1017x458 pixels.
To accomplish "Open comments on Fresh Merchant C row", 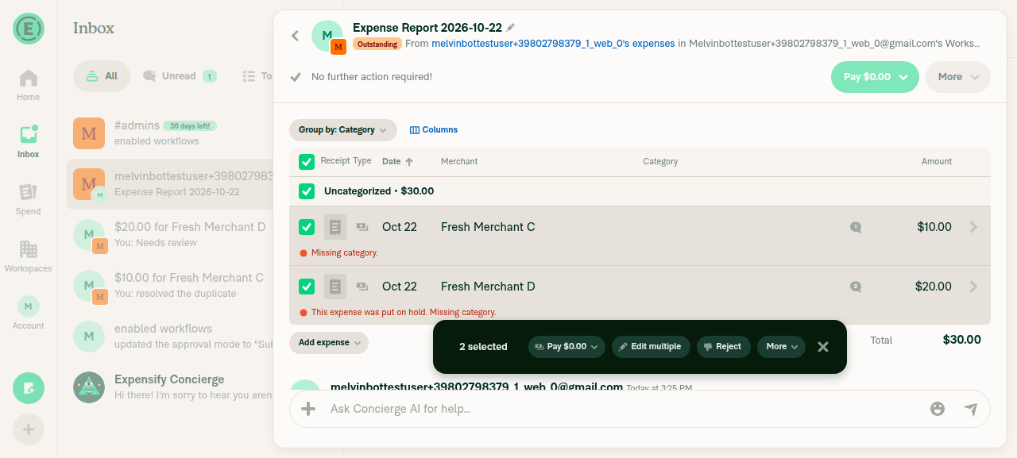I will [856, 227].
